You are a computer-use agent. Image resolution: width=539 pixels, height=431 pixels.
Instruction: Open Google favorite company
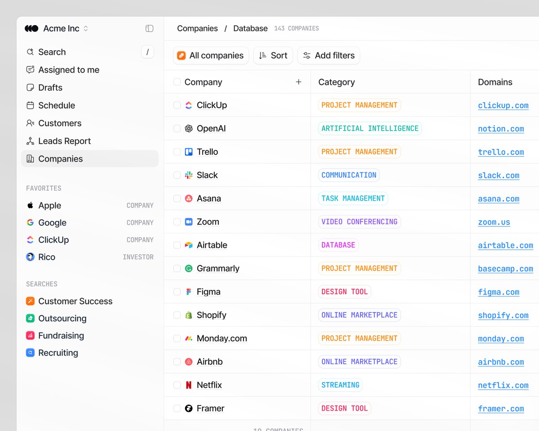tap(90, 223)
